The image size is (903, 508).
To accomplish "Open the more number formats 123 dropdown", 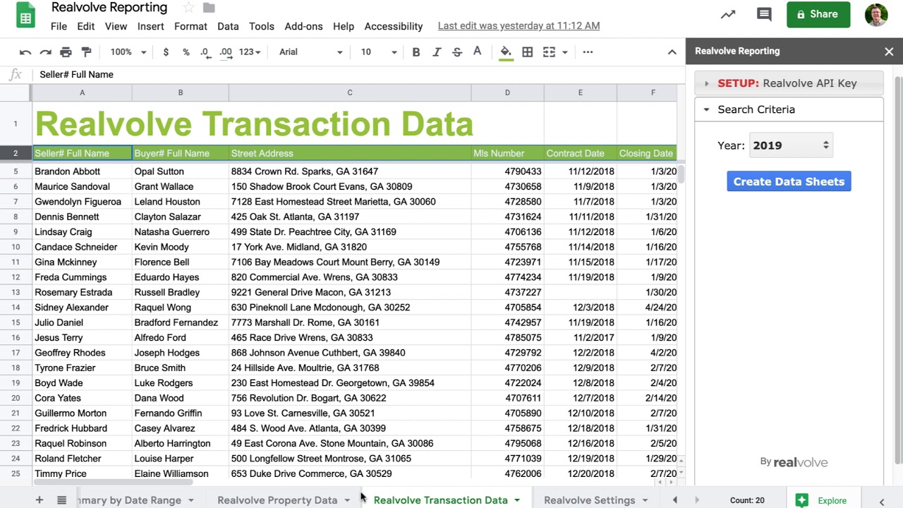I will [x=250, y=52].
